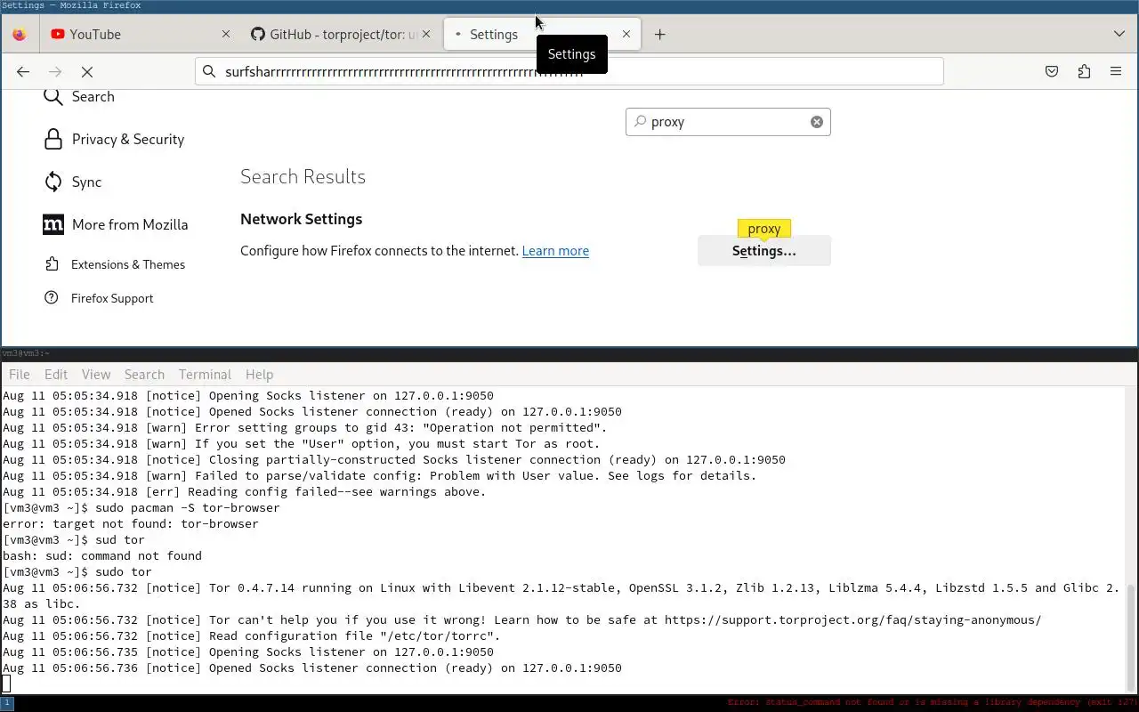The image size is (1139, 712).
Task: Clear the proxy search text
Action: point(816,122)
